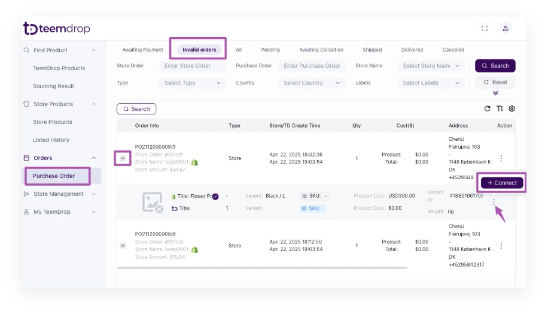Click the Enter Store Order field
The width and height of the screenshot is (548, 314).
tap(194, 66)
